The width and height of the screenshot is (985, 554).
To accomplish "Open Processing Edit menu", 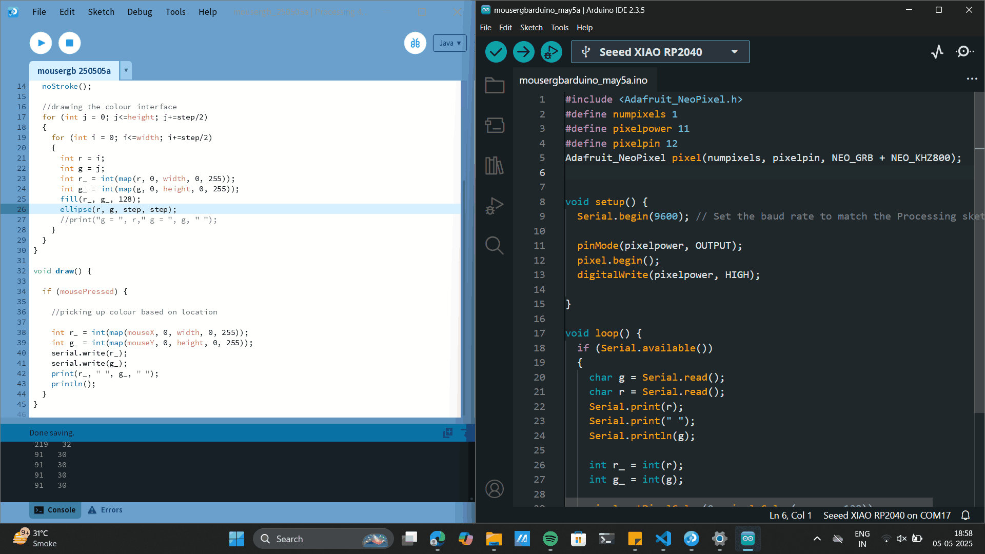I will 67,12.
